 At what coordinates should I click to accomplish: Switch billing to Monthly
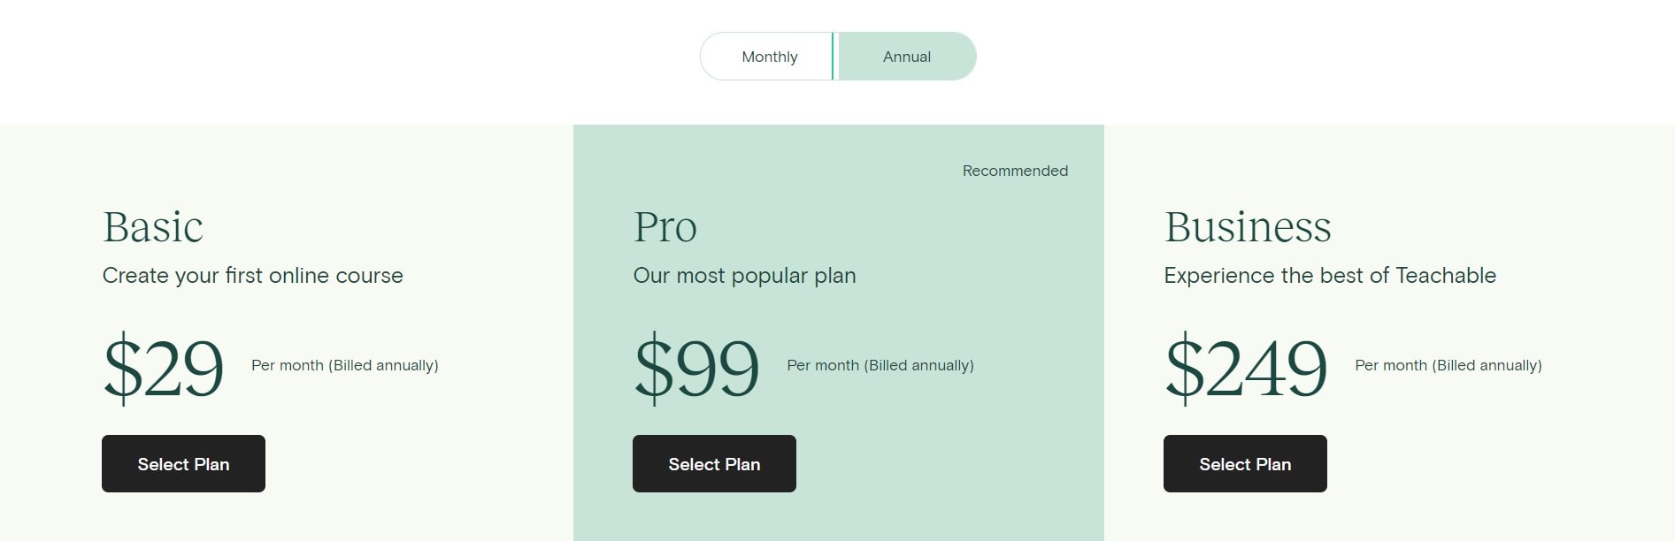768,57
